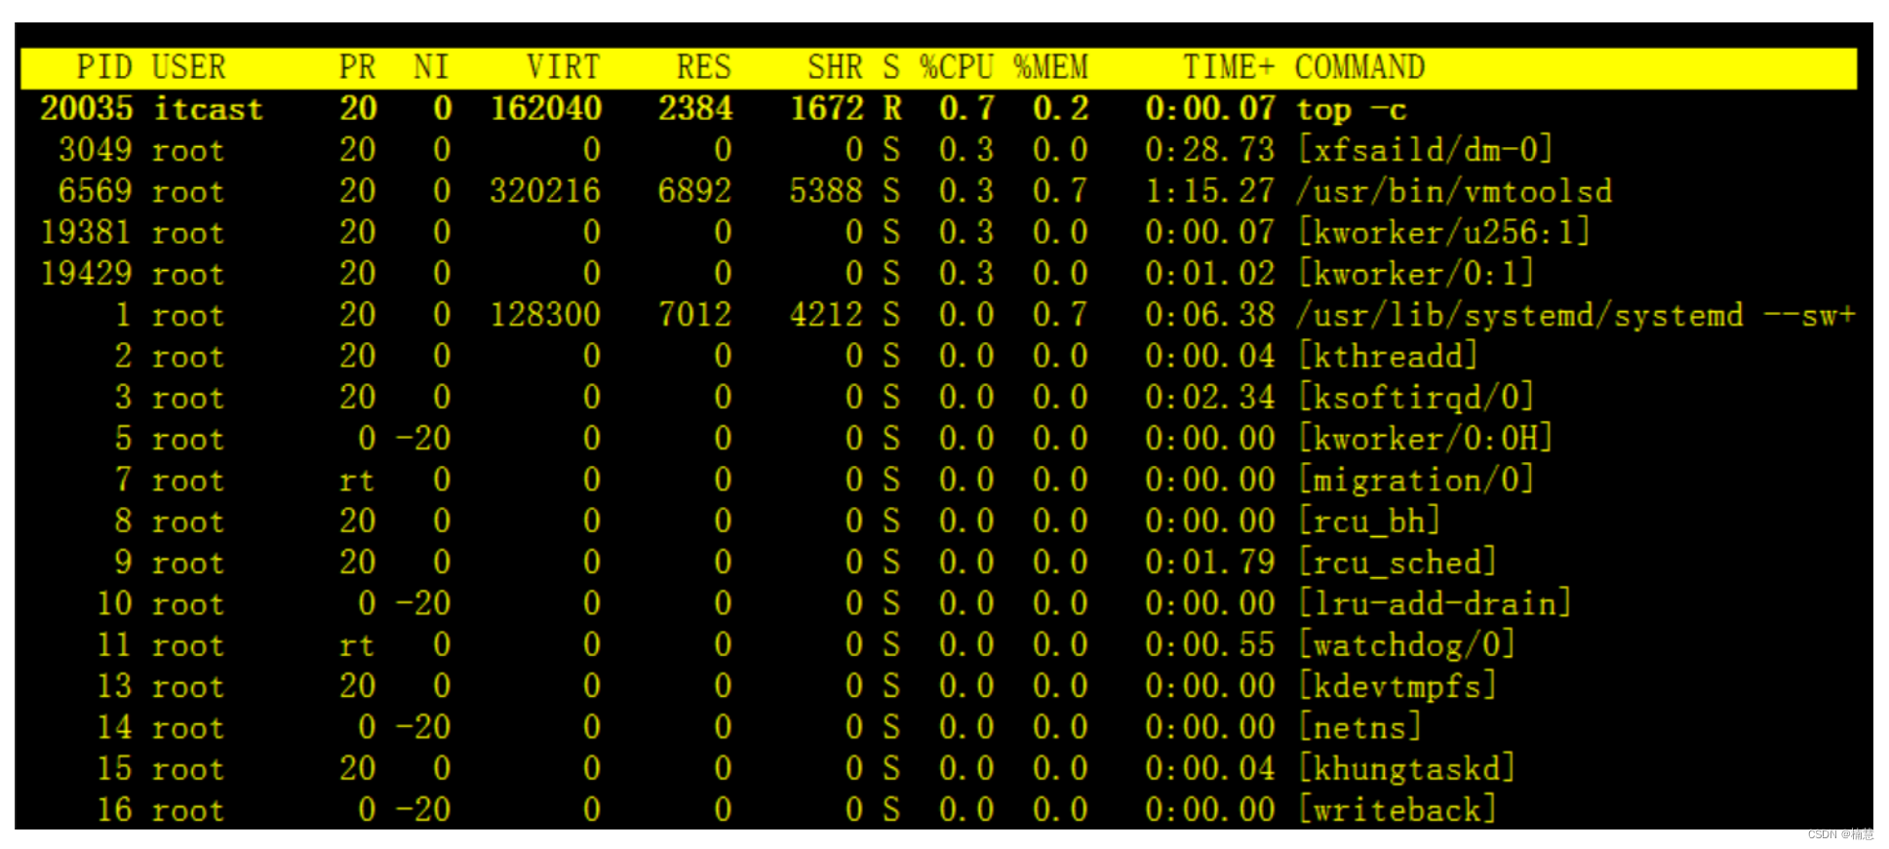Screen dimensions: 1889x849
Task: Select the [migration/0] command
Action: point(1416,480)
